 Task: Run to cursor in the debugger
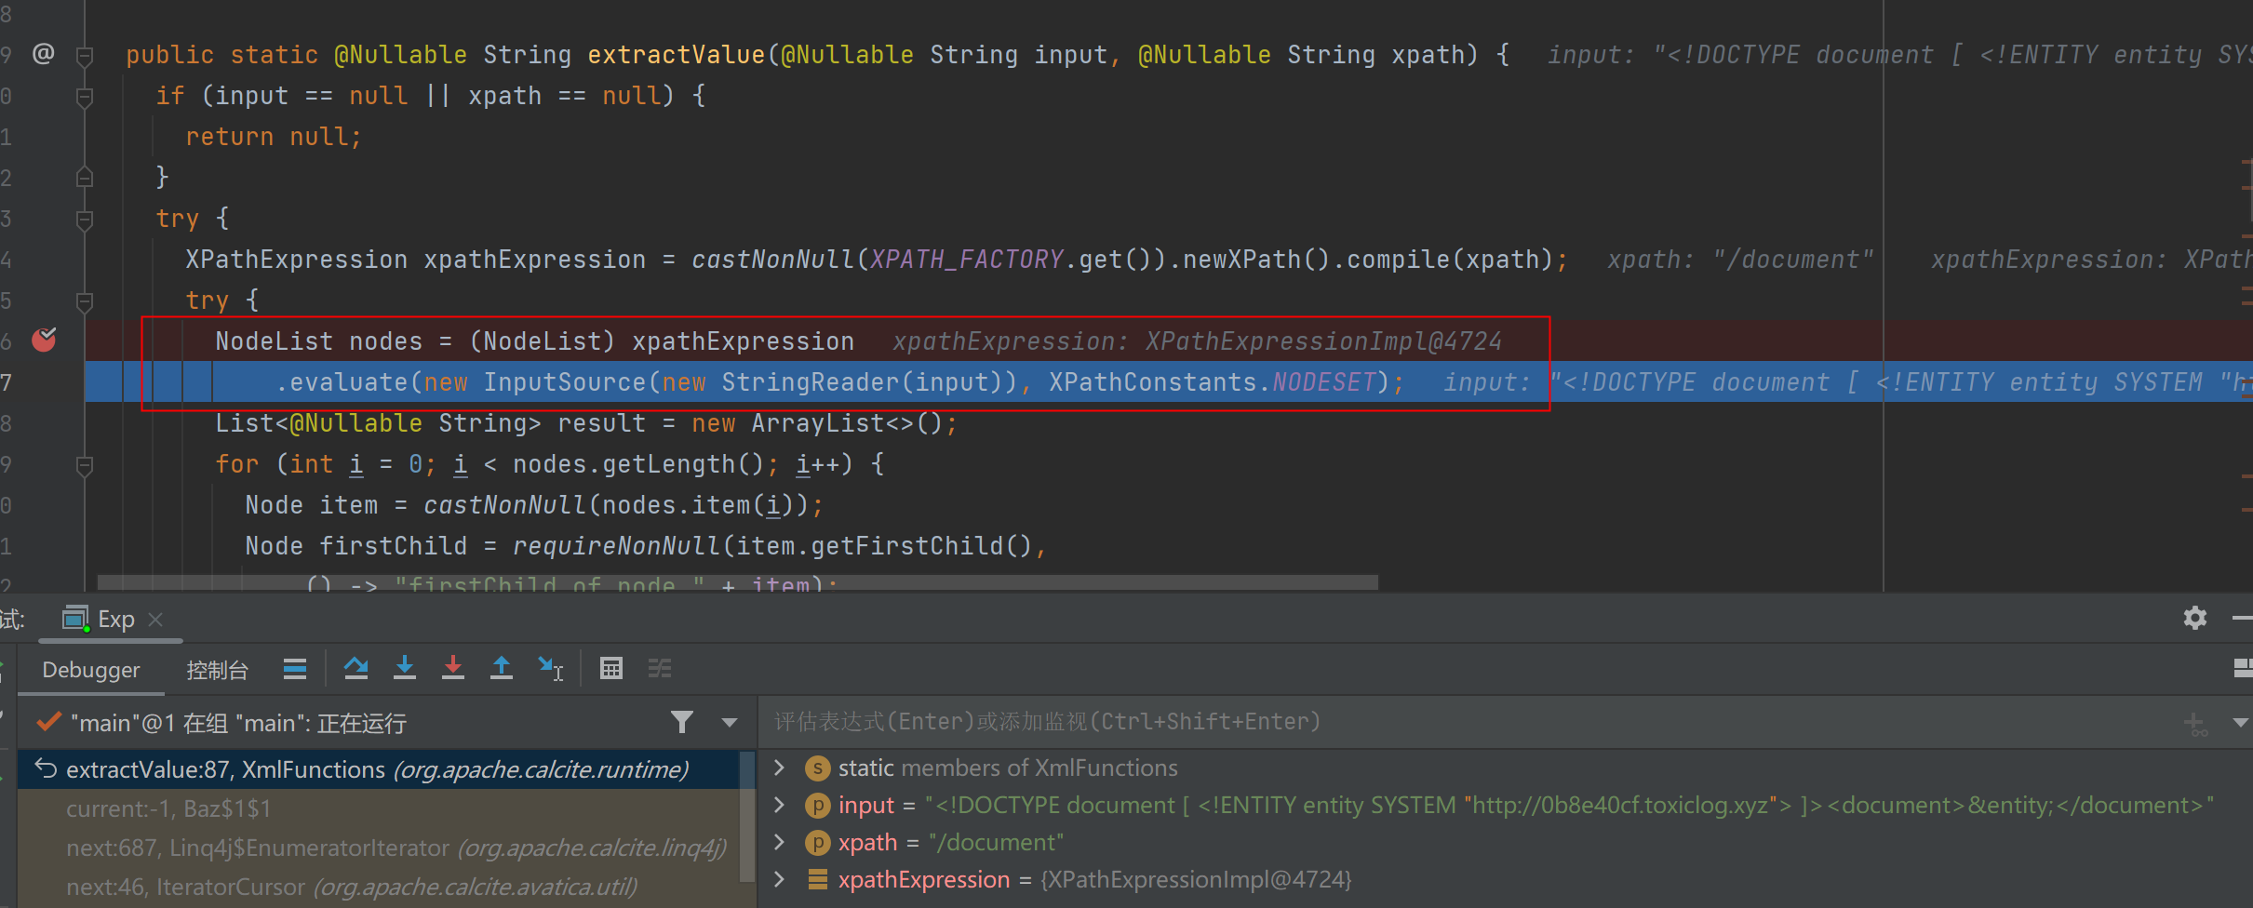(x=550, y=668)
